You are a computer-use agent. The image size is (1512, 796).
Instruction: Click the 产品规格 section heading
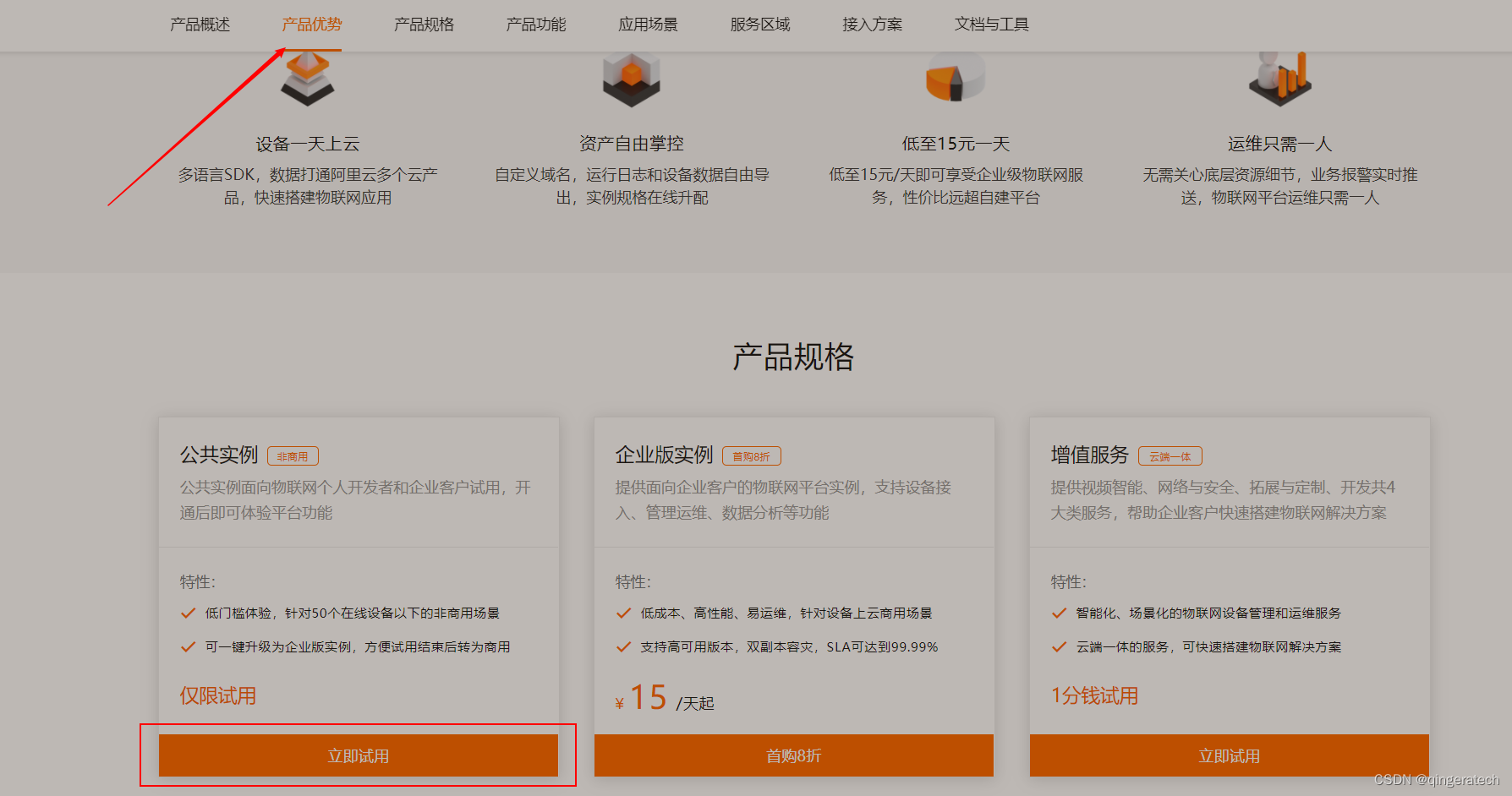pyautogui.click(x=793, y=357)
